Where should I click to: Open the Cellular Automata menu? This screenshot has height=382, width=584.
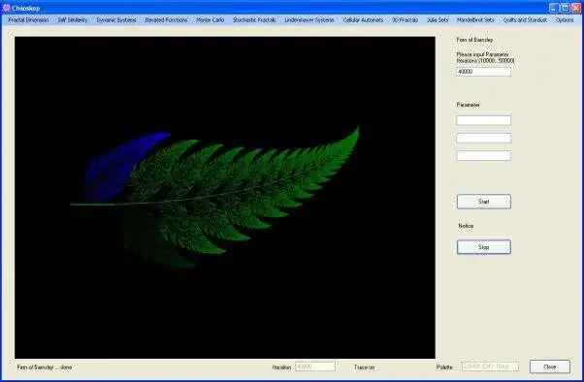coord(363,20)
